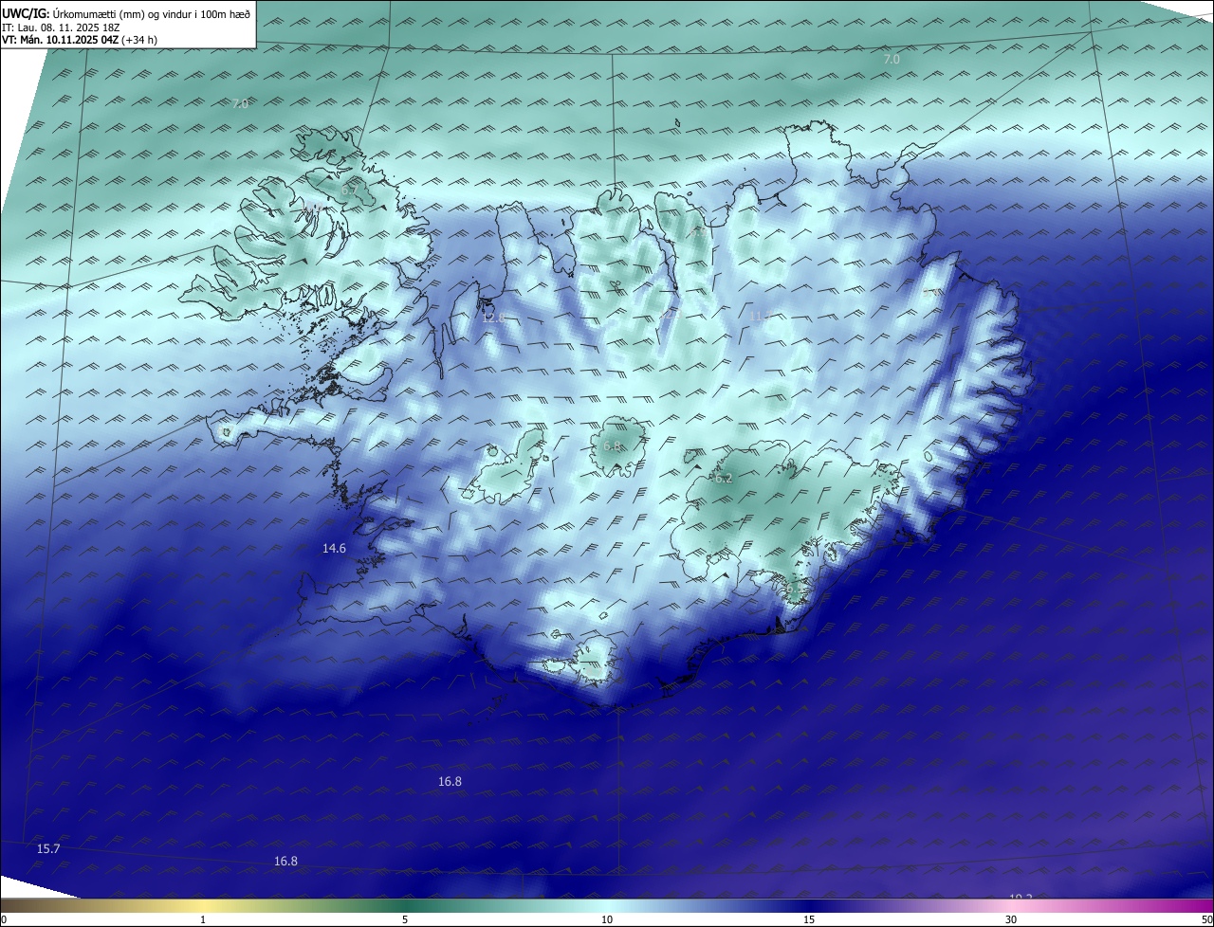Click the color bar tick label 10
The width and height of the screenshot is (1214, 927).
pyautogui.click(x=607, y=919)
